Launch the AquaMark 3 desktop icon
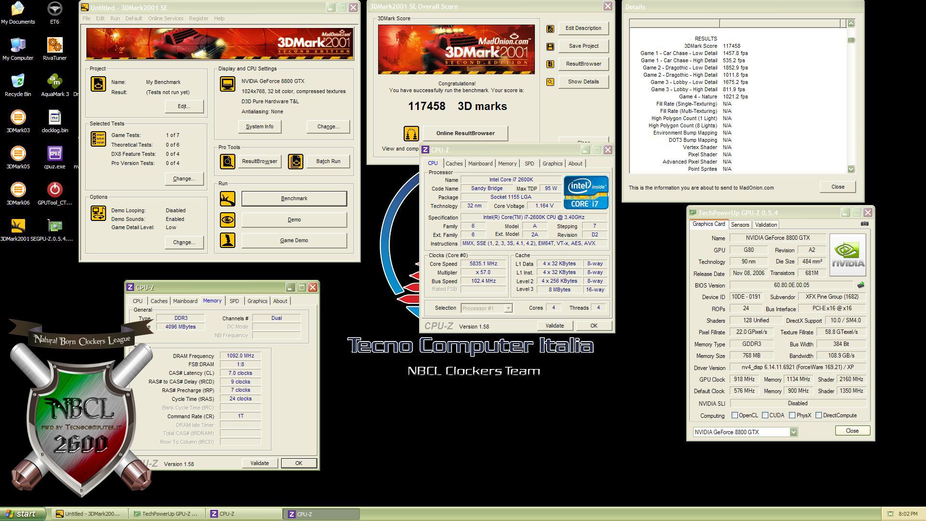Viewport: 926px width, 521px height. click(54, 86)
